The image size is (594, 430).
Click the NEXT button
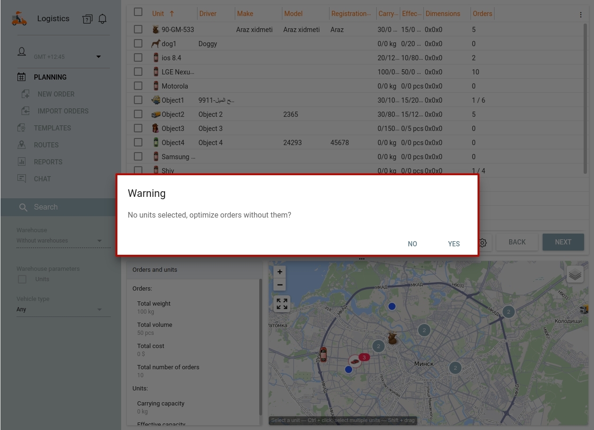coord(563,242)
